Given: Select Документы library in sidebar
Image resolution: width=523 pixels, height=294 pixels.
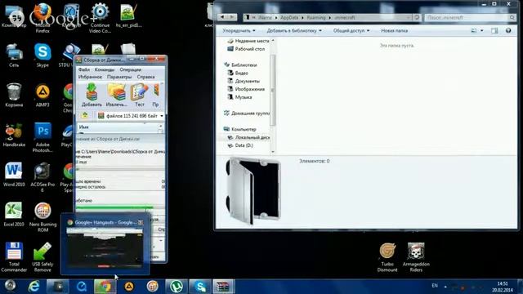Looking at the screenshot, I should [244, 81].
